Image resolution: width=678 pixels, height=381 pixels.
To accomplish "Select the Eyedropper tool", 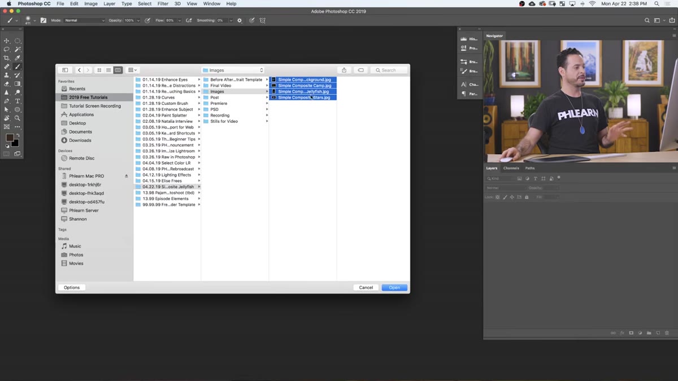I will coord(18,58).
